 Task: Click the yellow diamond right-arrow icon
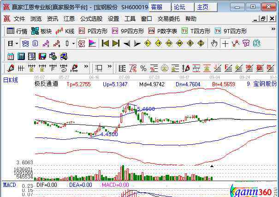158,43
